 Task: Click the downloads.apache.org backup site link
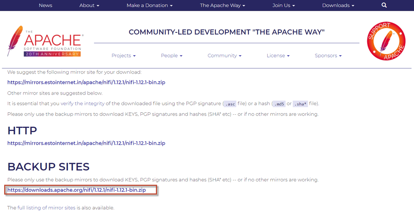coord(77,190)
